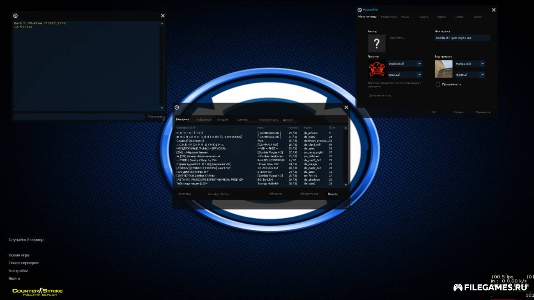Toggle the Прозрачность checkbox

(x=438, y=84)
